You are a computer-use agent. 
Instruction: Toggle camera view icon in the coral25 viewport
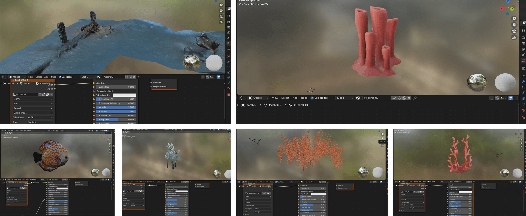point(514,31)
